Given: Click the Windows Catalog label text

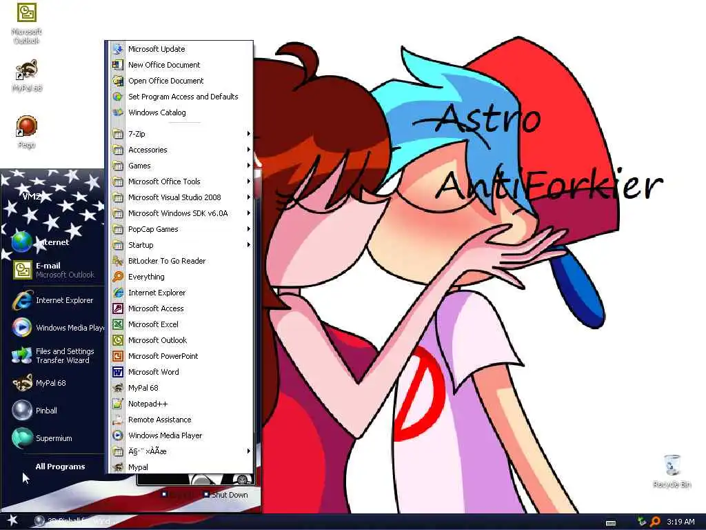Looking at the screenshot, I should (157, 112).
